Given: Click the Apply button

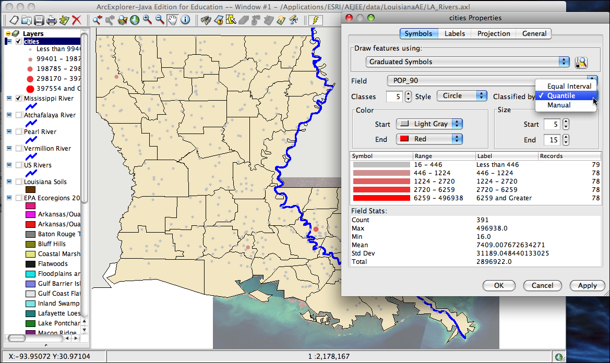Looking at the screenshot, I should click(587, 285).
